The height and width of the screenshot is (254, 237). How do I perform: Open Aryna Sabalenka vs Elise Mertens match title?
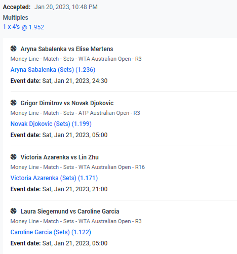coord(67,49)
